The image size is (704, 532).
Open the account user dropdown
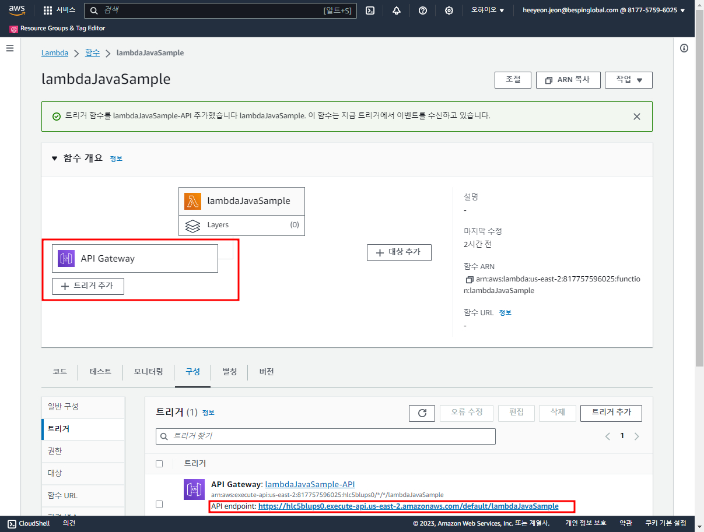point(604,10)
